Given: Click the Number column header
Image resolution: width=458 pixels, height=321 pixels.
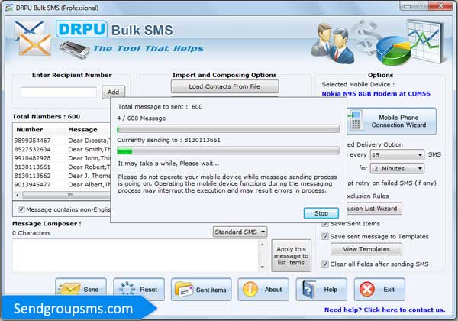Looking at the screenshot, I should (x=31, y=130).
